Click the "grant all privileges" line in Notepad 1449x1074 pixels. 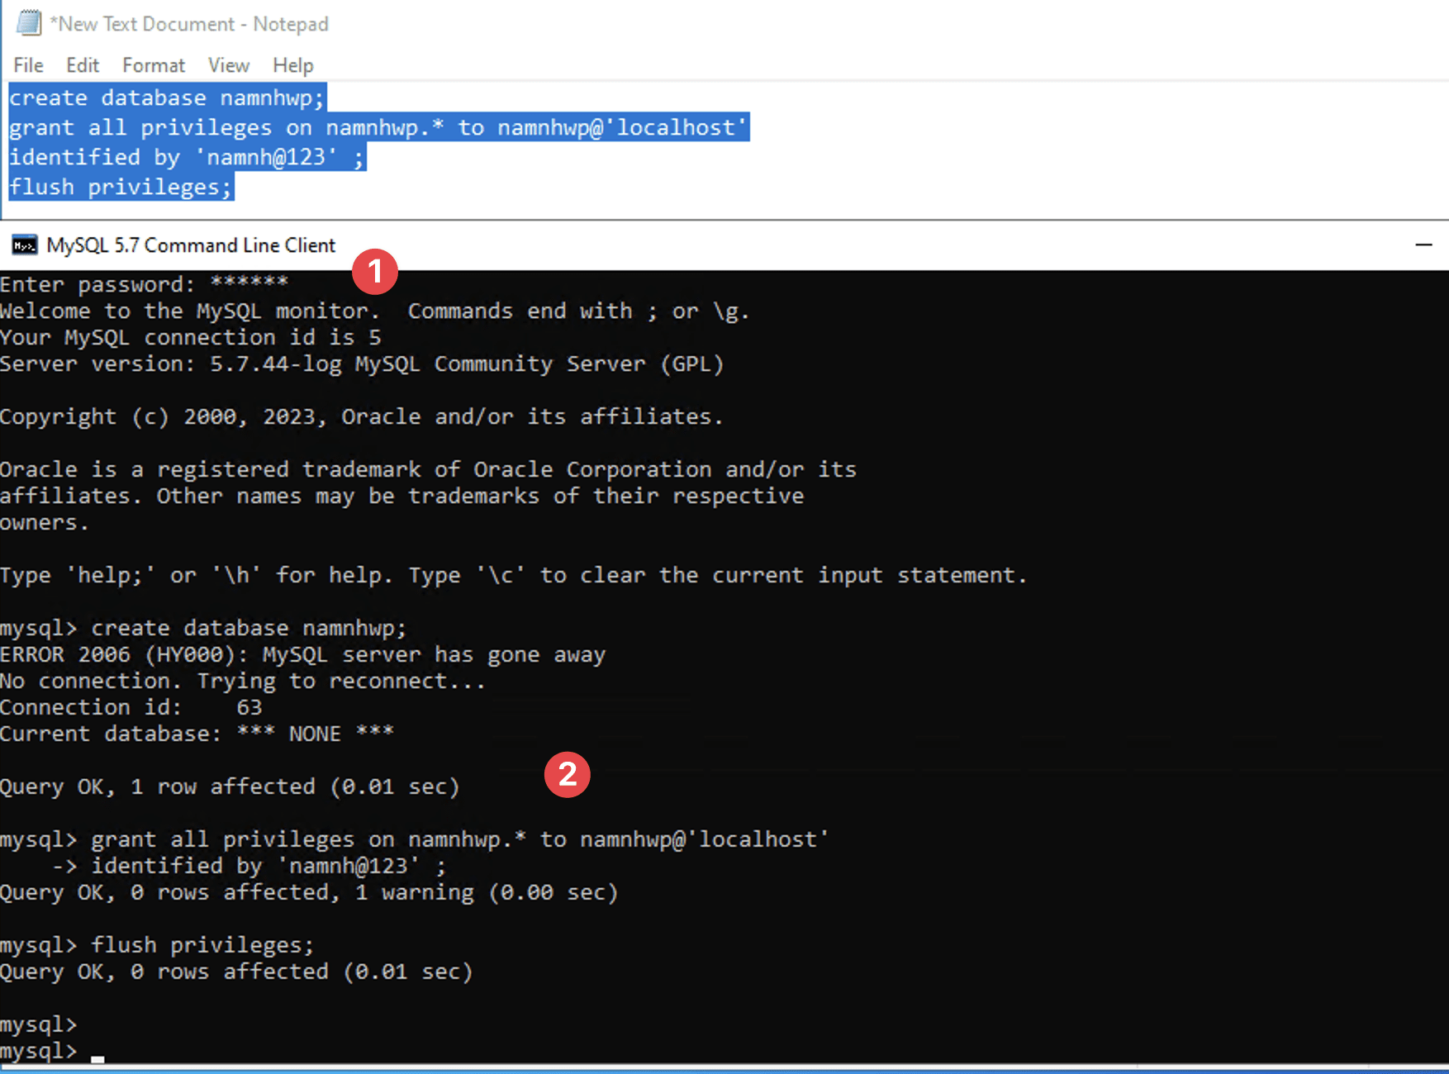point(378,127)
